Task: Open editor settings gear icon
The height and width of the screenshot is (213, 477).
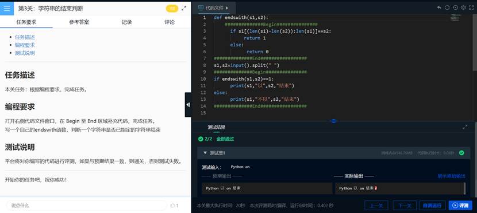Action: (x=463, y=7)
